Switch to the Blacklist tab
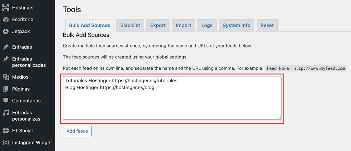Screen dimensions: 351x151 pos(130,25)
